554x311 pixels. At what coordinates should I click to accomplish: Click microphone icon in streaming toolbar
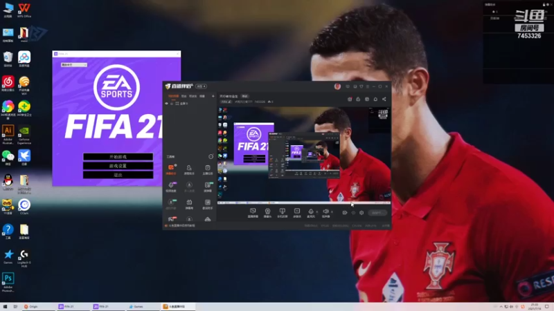tap(310, 213)
